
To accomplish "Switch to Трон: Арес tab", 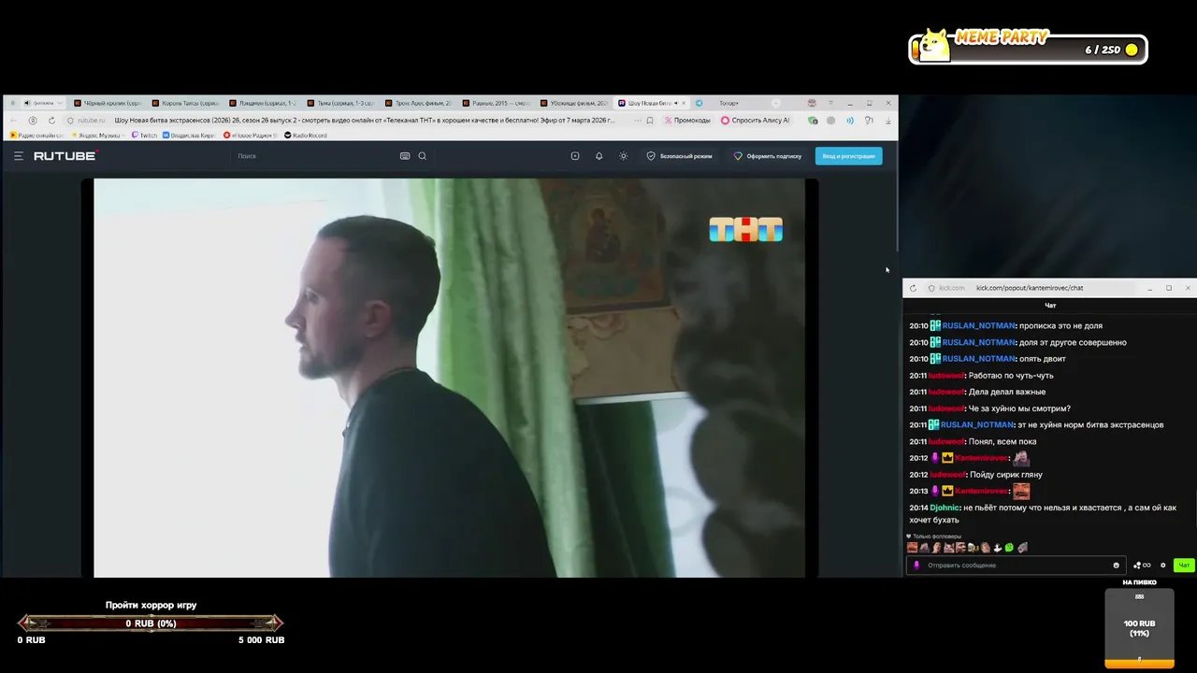I will pyautogui.click(x=418, y=103).
